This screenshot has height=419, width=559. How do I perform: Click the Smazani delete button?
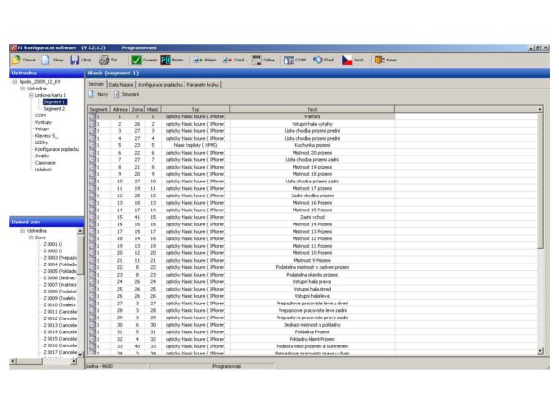(x=125, y=94)
